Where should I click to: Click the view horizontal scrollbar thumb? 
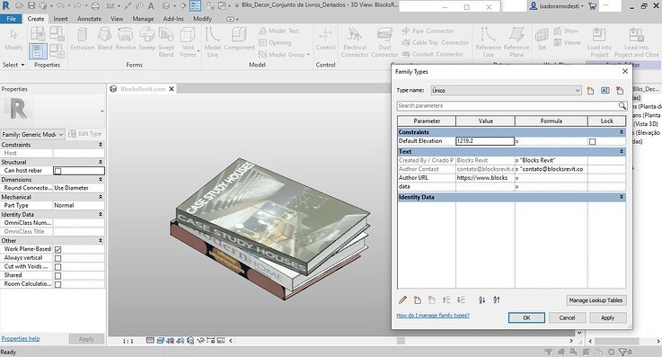coord(401,341)
